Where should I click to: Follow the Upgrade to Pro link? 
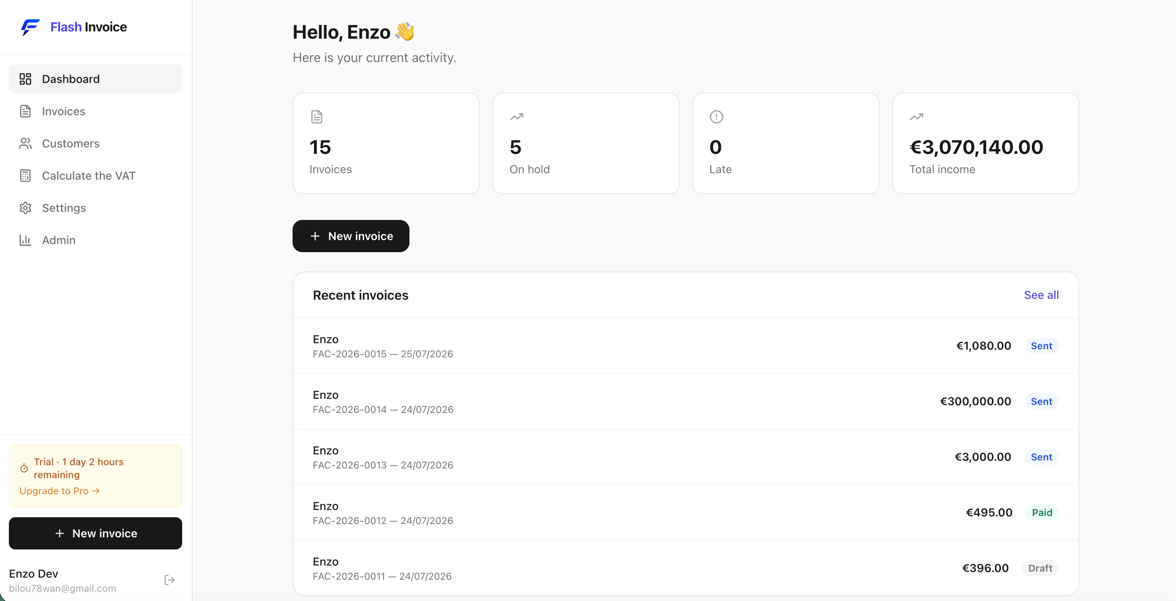pos(59,491)
